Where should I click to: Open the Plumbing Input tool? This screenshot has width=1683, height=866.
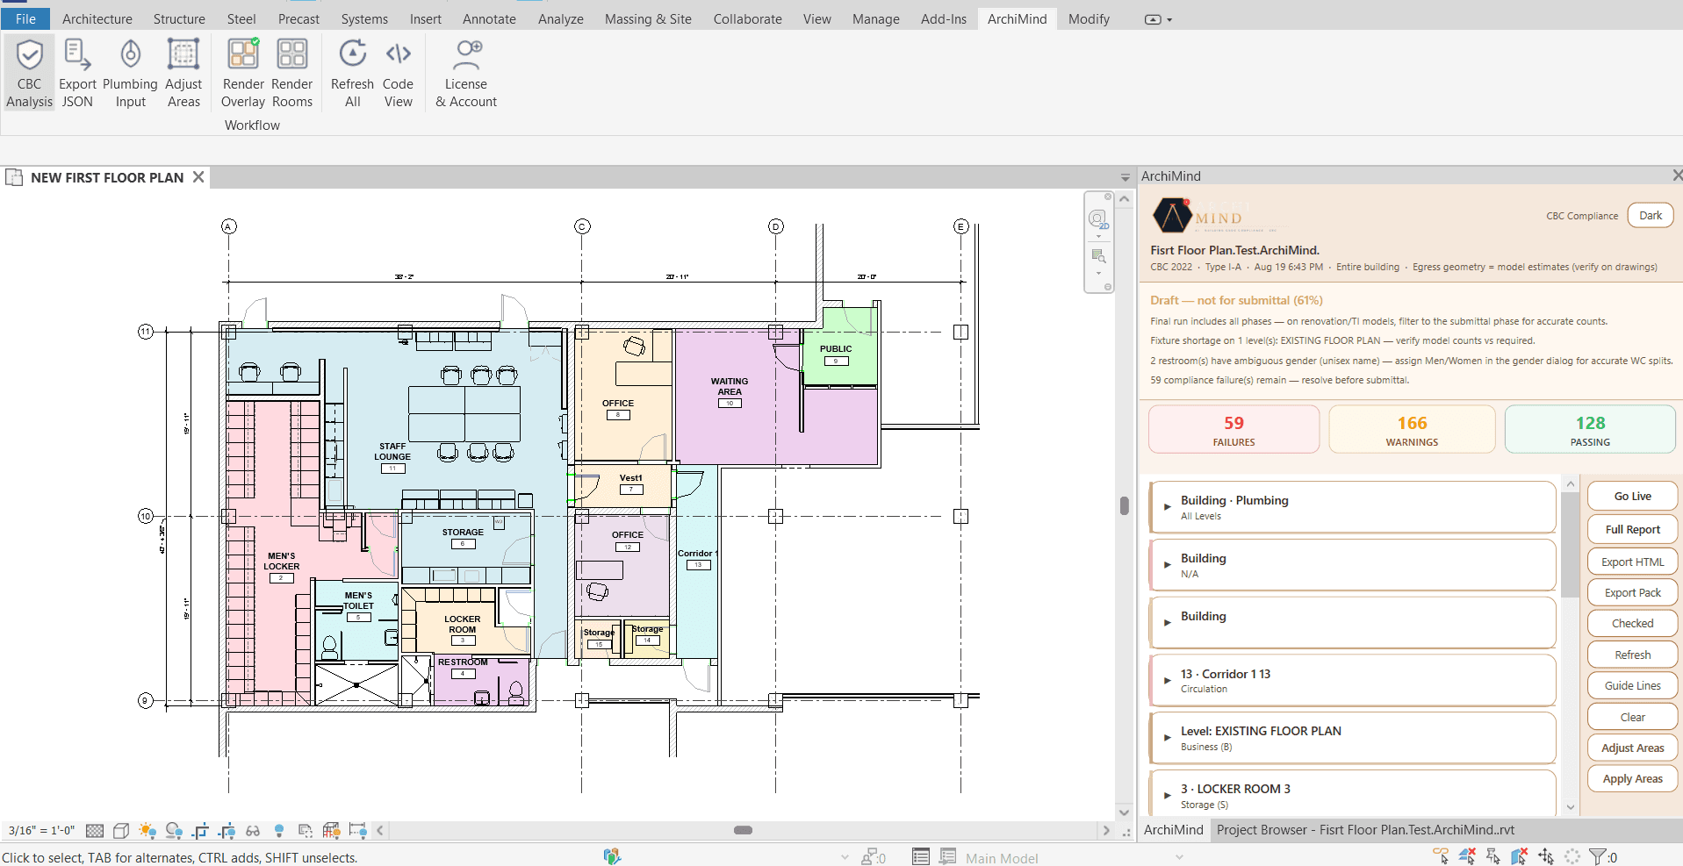click(x=130, y=73)
